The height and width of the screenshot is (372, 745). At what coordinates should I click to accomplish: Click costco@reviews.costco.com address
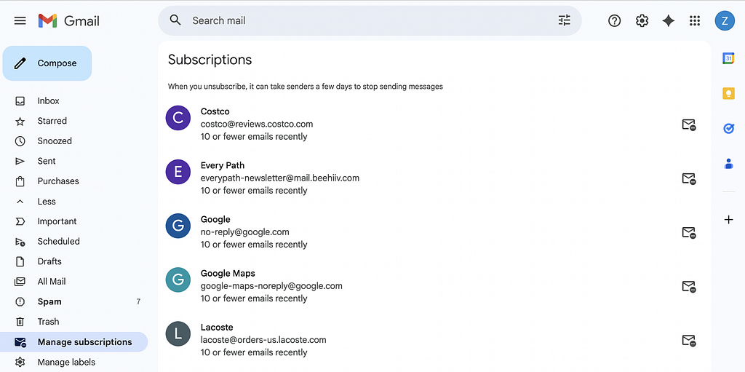click(257, 124)
